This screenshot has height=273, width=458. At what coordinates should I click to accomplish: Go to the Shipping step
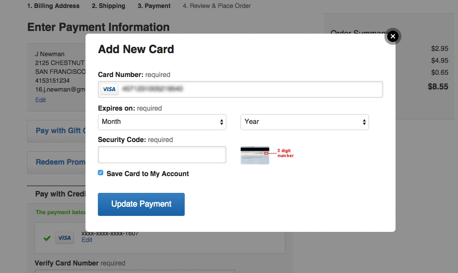pos(109,6)
